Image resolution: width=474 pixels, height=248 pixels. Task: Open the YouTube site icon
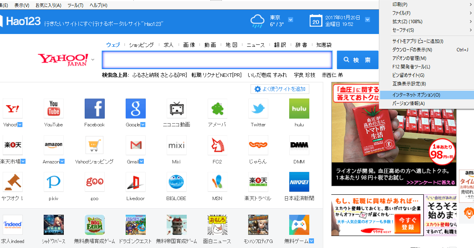click(x=54, y=109)
